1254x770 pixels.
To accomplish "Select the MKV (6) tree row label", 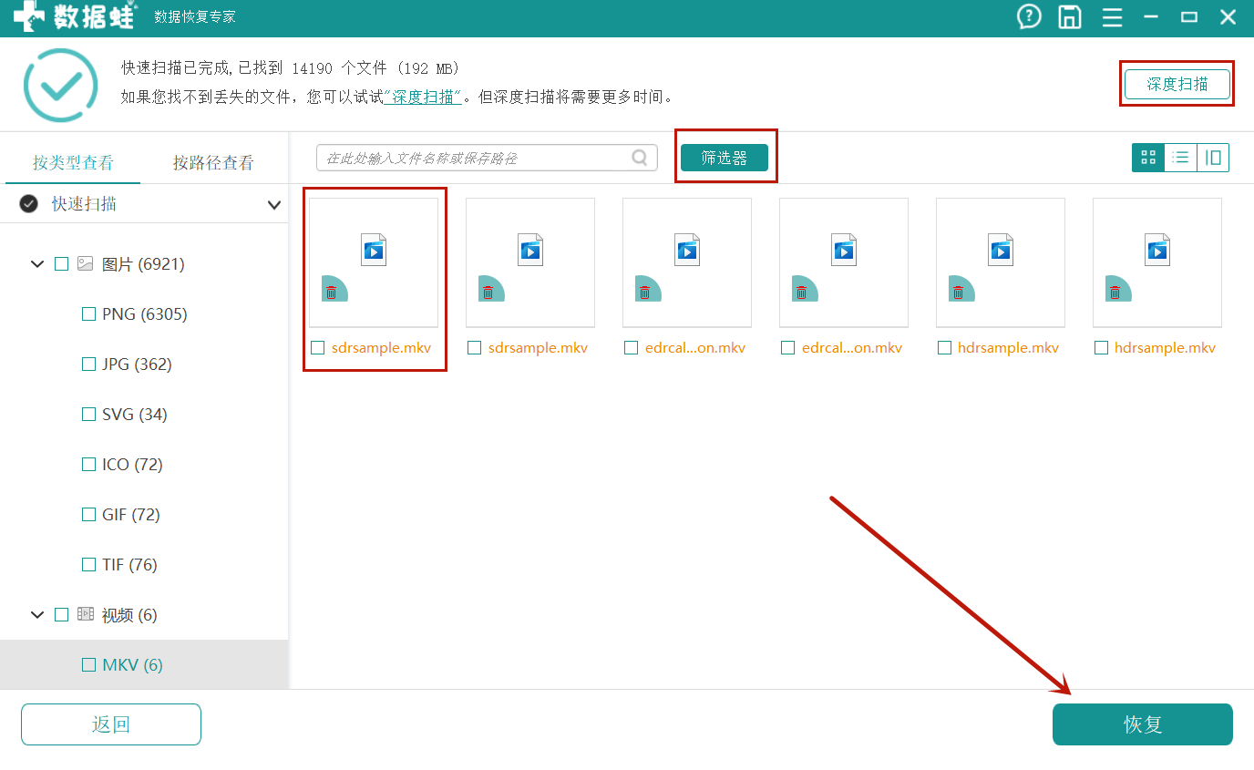I will click(132, 665).
